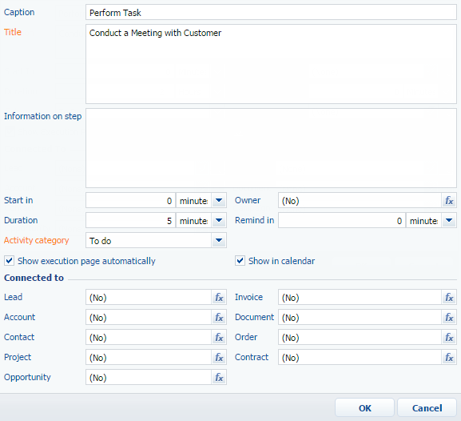Open formula editor for Order field
This screenshot has width=461, height=421.
(x=449, y=337)
